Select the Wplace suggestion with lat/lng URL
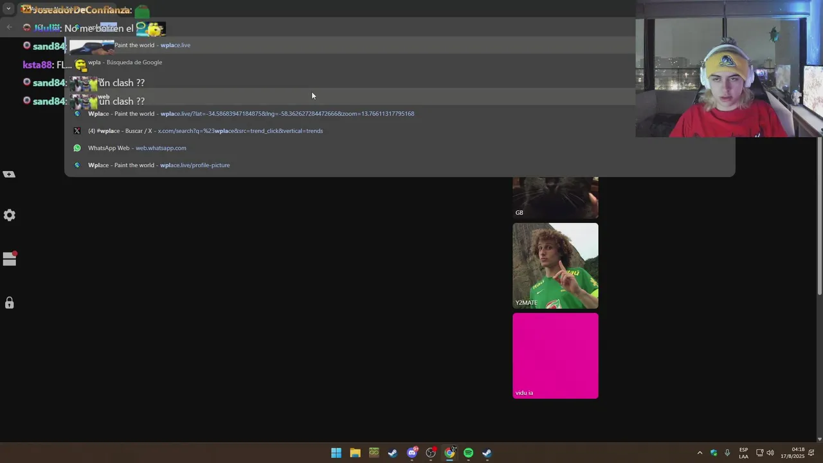Screen dimensions: 823x463 [399, 114]
